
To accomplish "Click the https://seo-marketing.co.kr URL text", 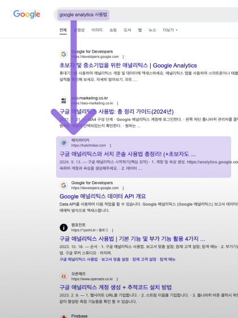I will click(x=92, y=103).
